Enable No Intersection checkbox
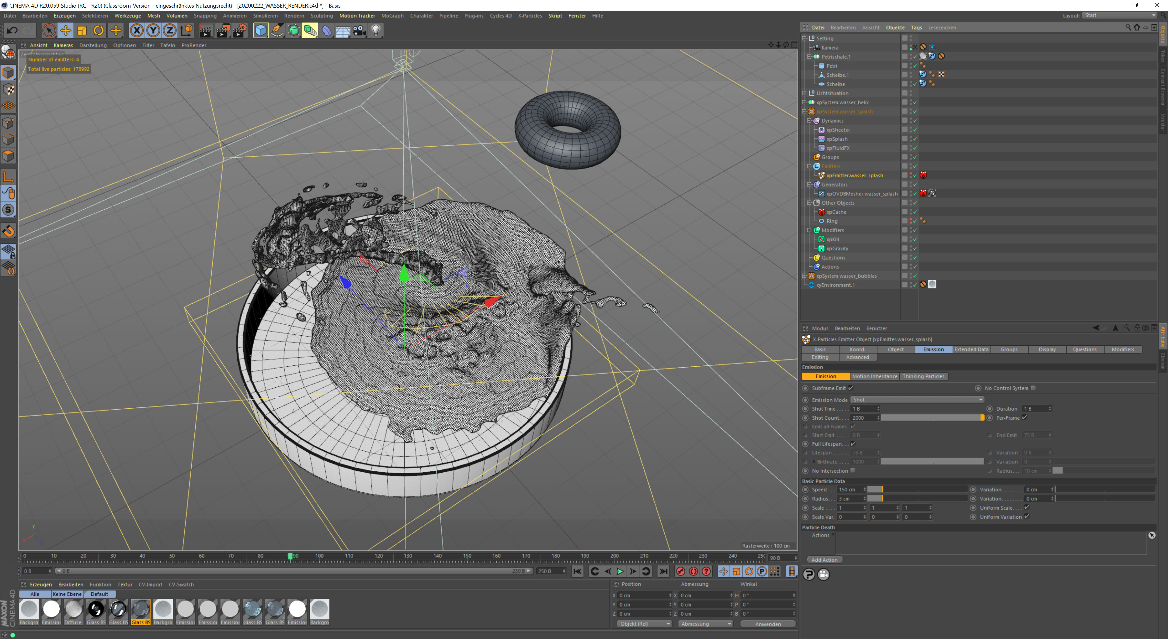1168x639 pixels. (x=853, y=470)
